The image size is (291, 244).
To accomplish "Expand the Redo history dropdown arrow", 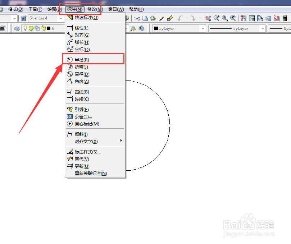I will pos(200,18).
